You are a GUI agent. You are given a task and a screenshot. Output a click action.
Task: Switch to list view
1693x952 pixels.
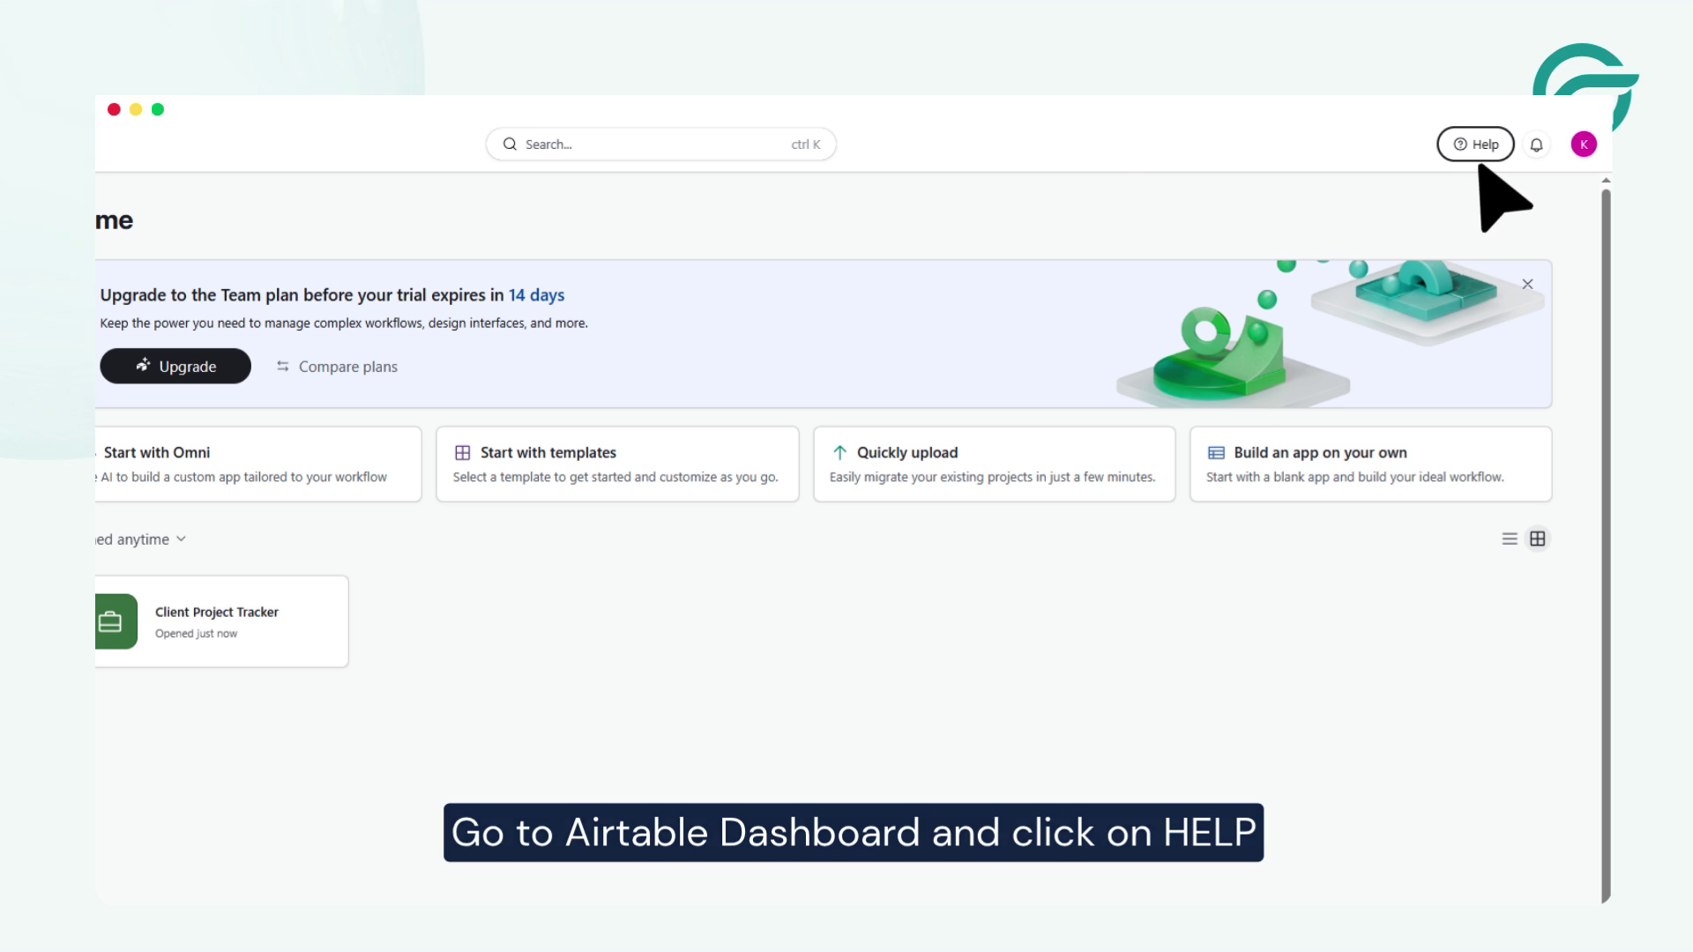[x=1510, y=539]
